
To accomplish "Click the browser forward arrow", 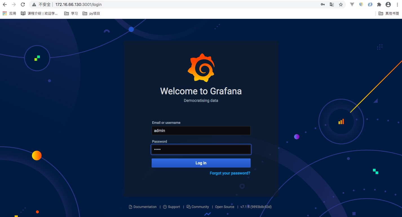I will click(14, 5).
